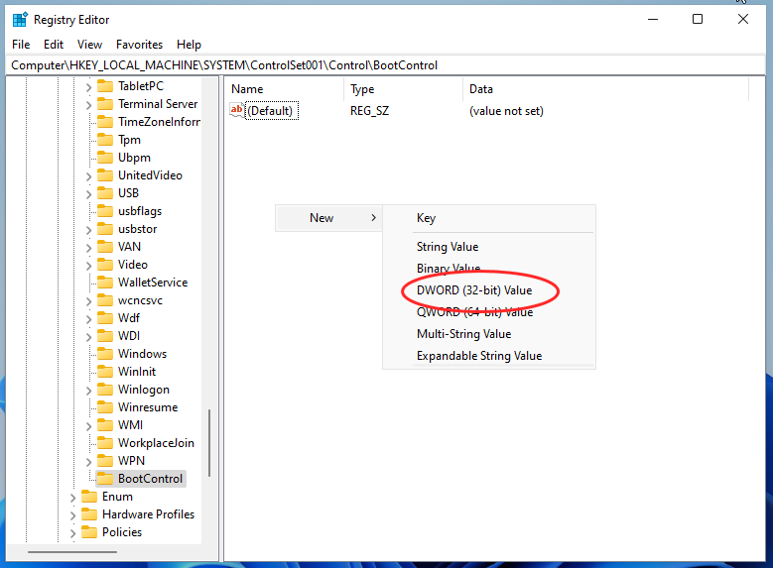
Task: Choose Binary Value in submenu
Action: (449, 269)
